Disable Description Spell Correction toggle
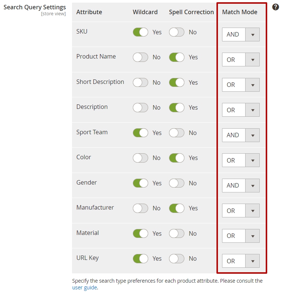 pyautogui.click(x=177, y=107)
